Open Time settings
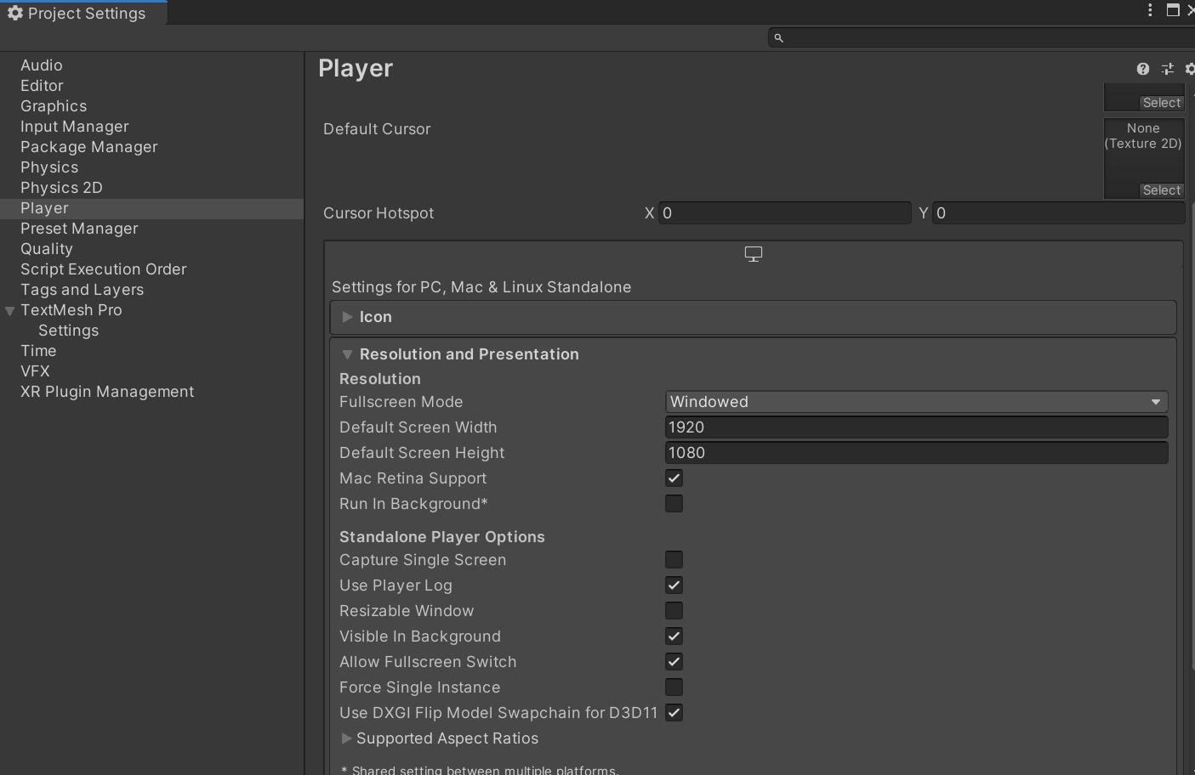This screenshot has height=775, width=1195. tap(38, 351)
